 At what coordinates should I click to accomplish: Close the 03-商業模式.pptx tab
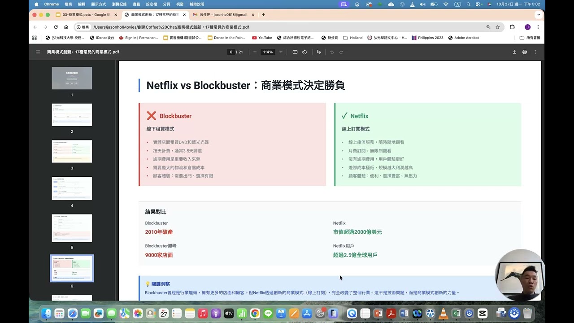click(116, 15)
